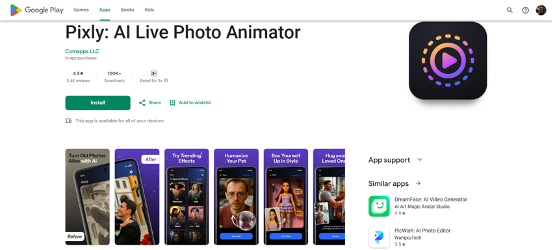Click the devices icon near availability text
Image resolution: width=555 pixels, height=250 pixels.
[x=68, y=120]
